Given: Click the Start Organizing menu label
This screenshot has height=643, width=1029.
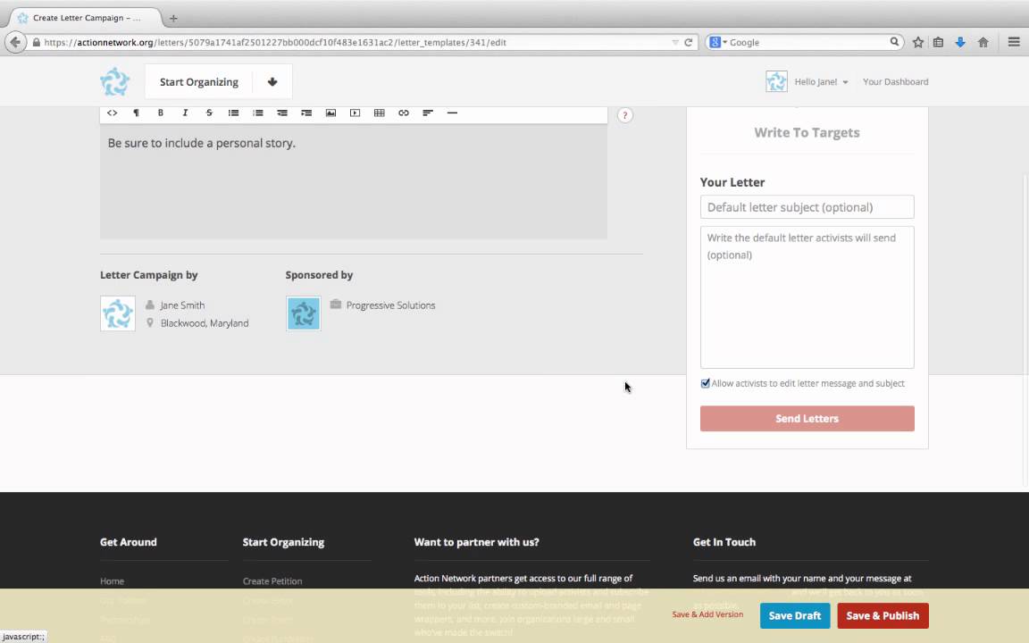Looking at the screenshot, I should coord(199,82).
